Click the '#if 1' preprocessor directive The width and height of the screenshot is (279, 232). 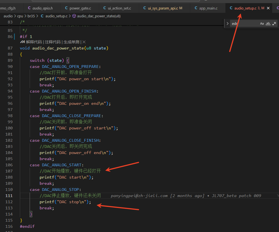click(26, 37)
